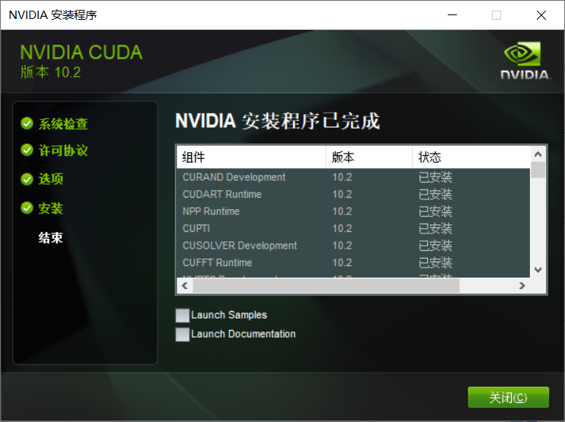
Task: Click the green checkmark beside 许可协议
Action: coord(27,150)
